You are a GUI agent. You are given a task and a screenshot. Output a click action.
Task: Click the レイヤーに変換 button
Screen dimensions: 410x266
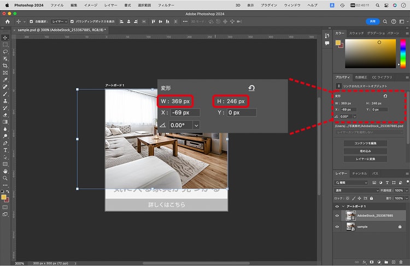pos(365,159)
